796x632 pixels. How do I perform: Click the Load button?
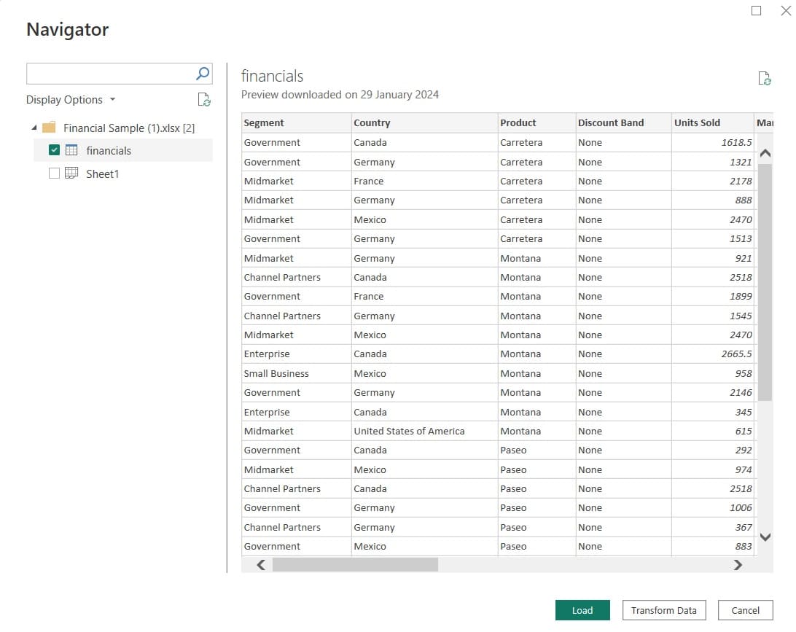[x=582, y=610]
